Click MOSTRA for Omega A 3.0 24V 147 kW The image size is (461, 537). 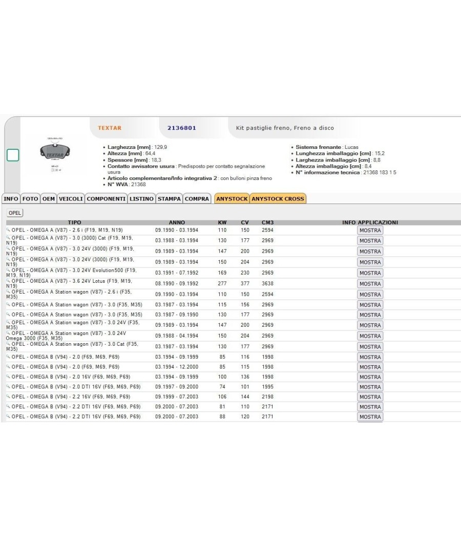(370, 252)
